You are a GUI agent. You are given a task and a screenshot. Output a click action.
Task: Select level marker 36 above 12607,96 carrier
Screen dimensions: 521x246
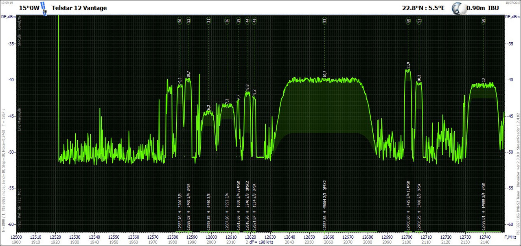[x=227, y=20]
